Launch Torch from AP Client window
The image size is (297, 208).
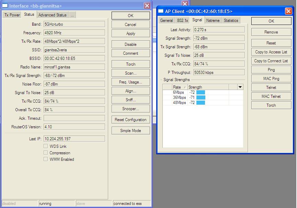[x=271, y=105]
